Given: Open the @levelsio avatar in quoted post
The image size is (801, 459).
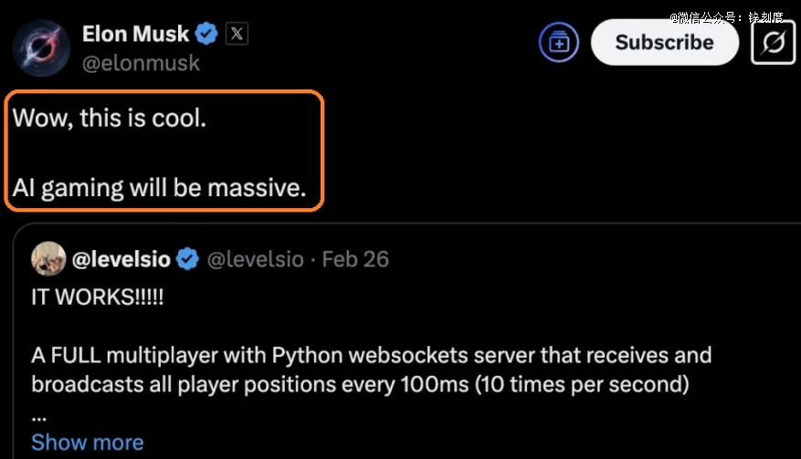Looking at the screenshot, I should click(x=47, y=259).
